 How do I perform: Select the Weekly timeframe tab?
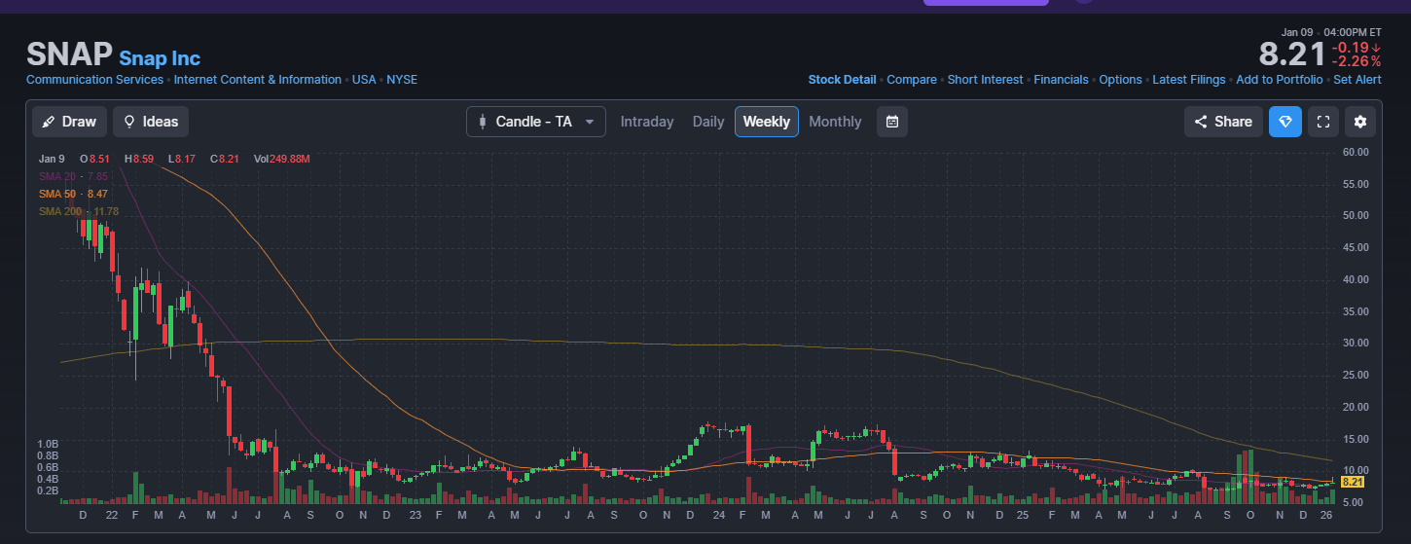pos(767,122)
